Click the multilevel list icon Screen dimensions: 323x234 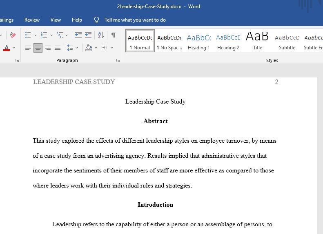pyautogui.click(x=60, y=35)
